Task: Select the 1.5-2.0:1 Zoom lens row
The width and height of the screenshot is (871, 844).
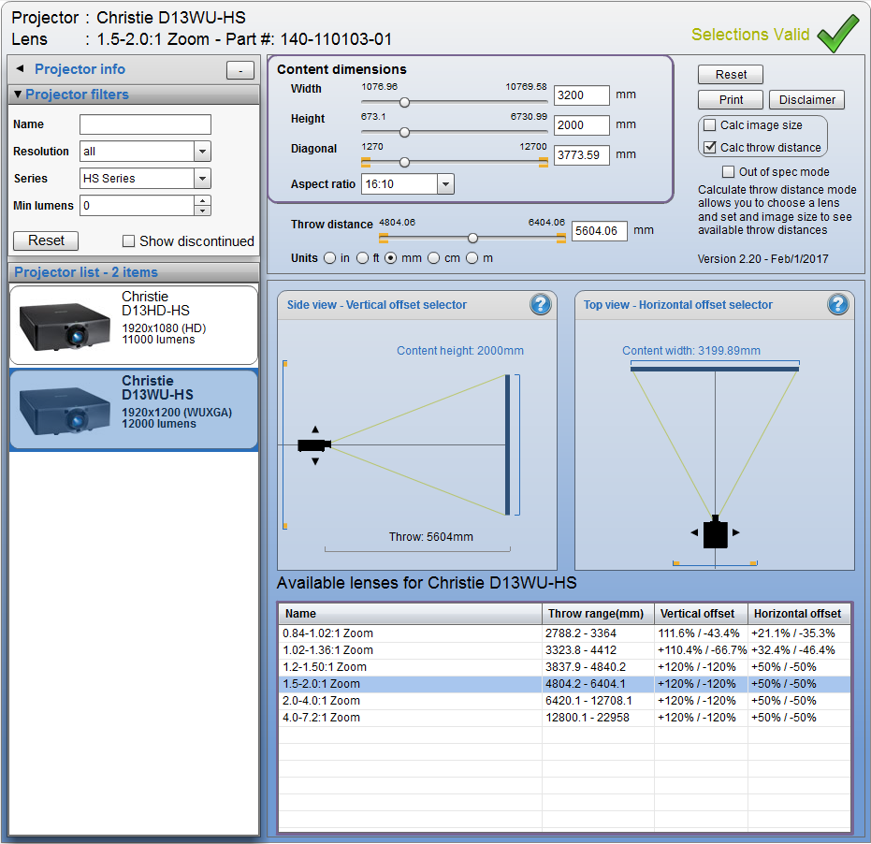Action: coord(564,684)
